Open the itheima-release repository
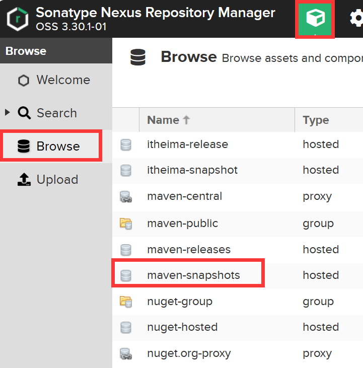This screenshot has width=363, height=368. click(x=187, y=144)
